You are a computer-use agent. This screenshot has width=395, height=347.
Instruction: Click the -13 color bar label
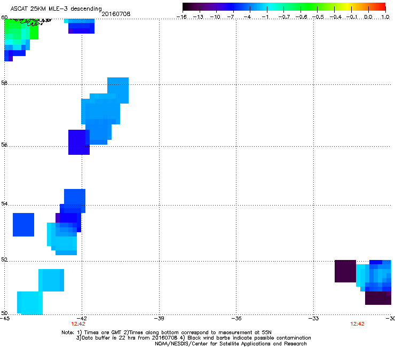pos(198,17)
